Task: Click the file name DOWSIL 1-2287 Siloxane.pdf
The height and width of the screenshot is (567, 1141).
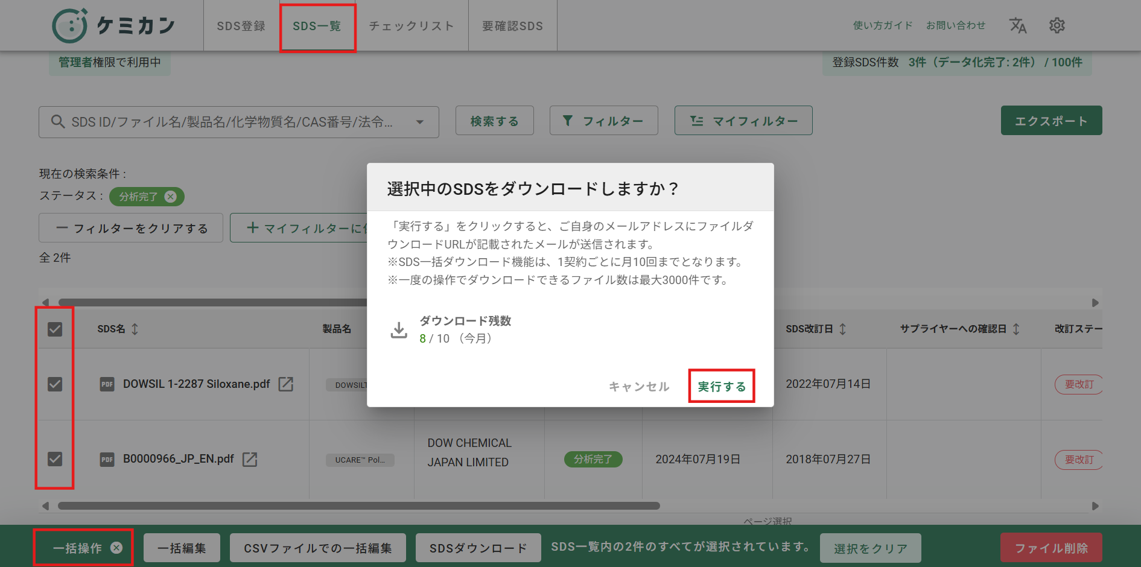Action: (x=197, y=384)
